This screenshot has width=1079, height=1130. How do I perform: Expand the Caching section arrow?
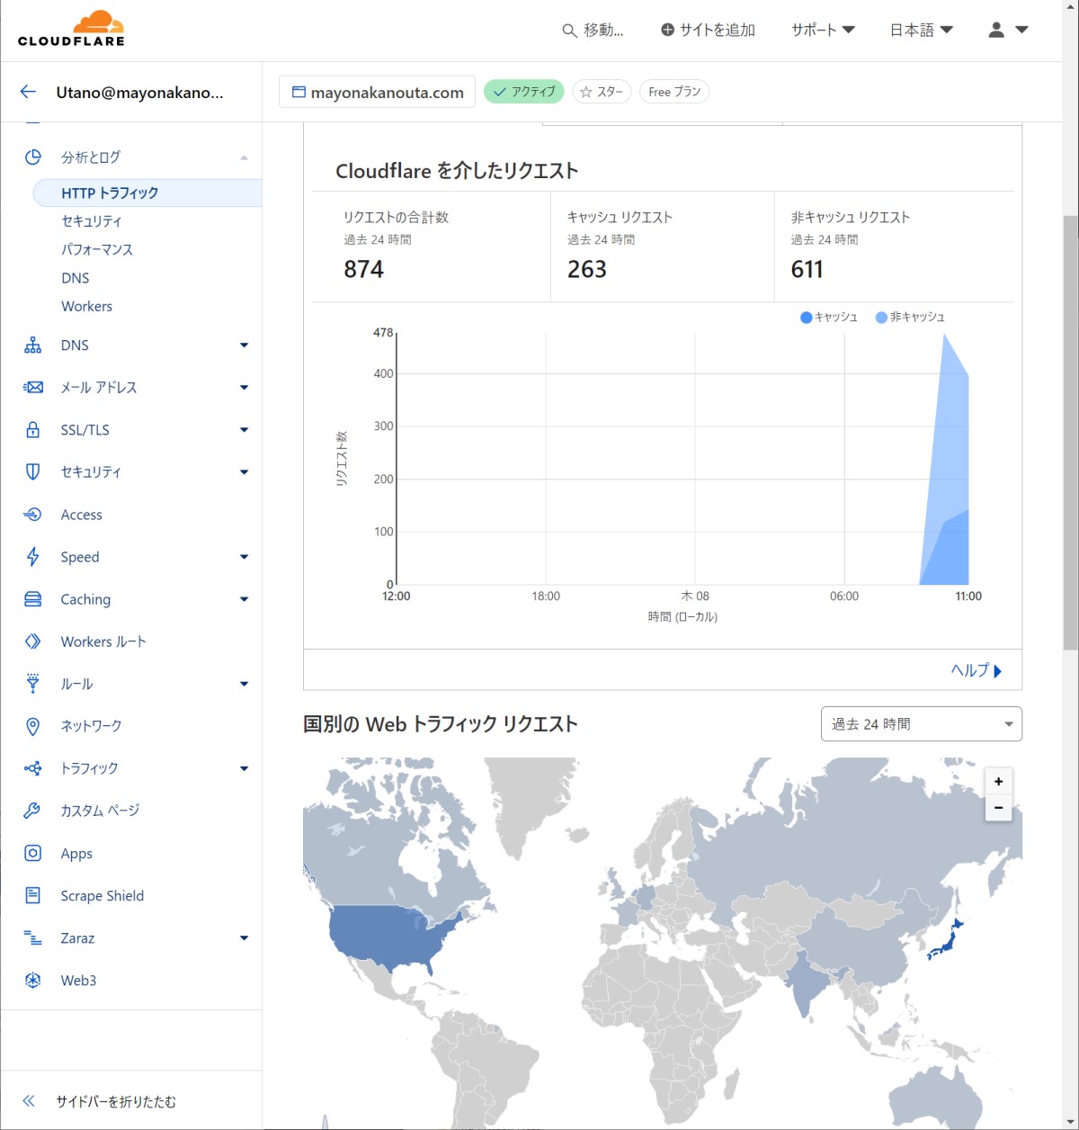244,599
